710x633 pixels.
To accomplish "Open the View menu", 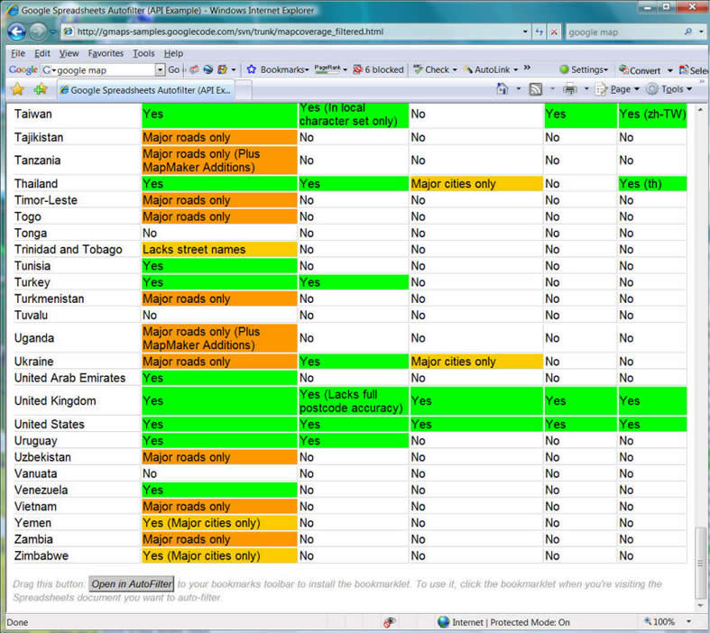I will (69, 53).
